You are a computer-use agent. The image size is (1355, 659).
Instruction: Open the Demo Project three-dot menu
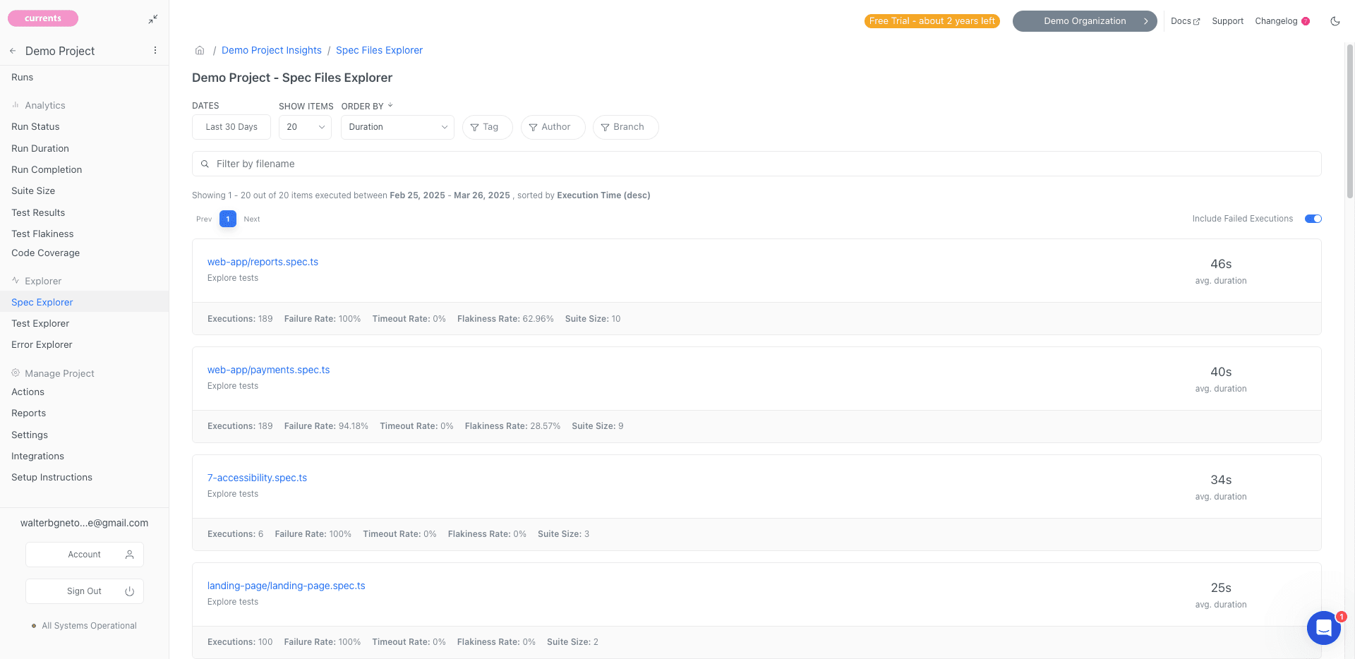(x=155, y=51)
